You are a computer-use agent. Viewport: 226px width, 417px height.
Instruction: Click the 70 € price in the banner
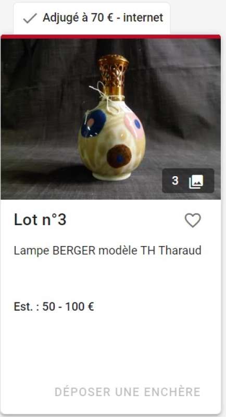103,18
